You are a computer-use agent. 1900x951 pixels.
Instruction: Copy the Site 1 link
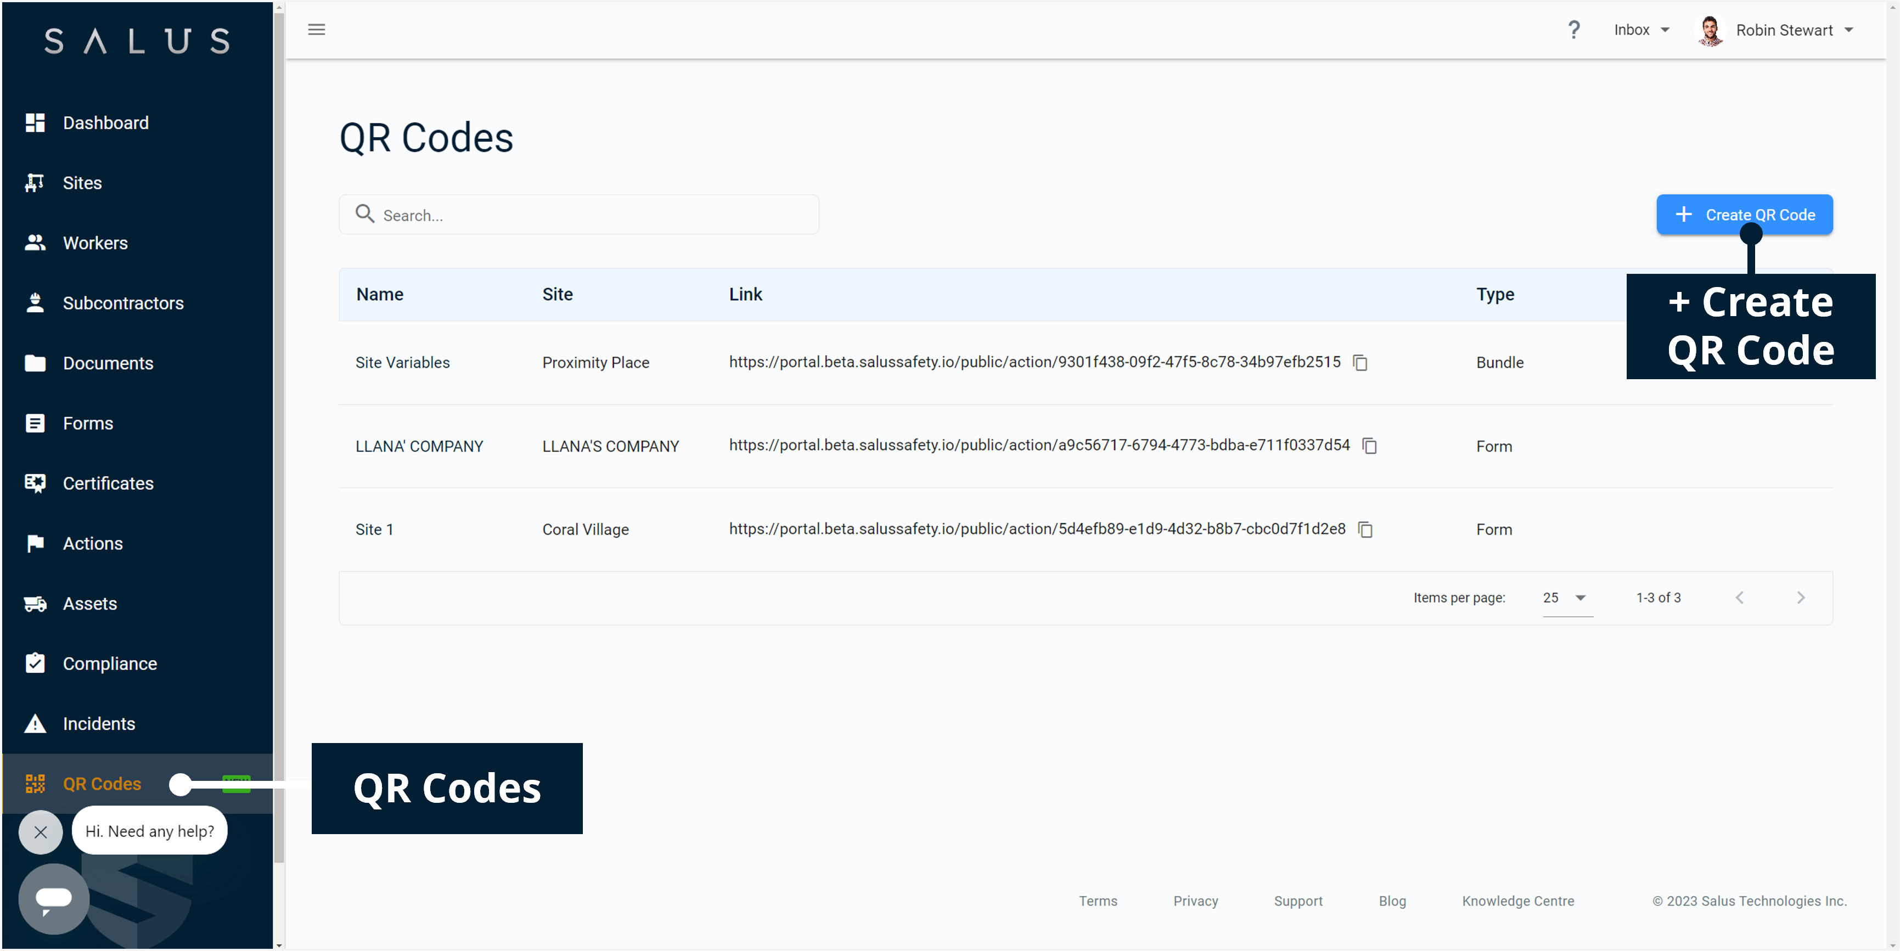(1365, 530)
